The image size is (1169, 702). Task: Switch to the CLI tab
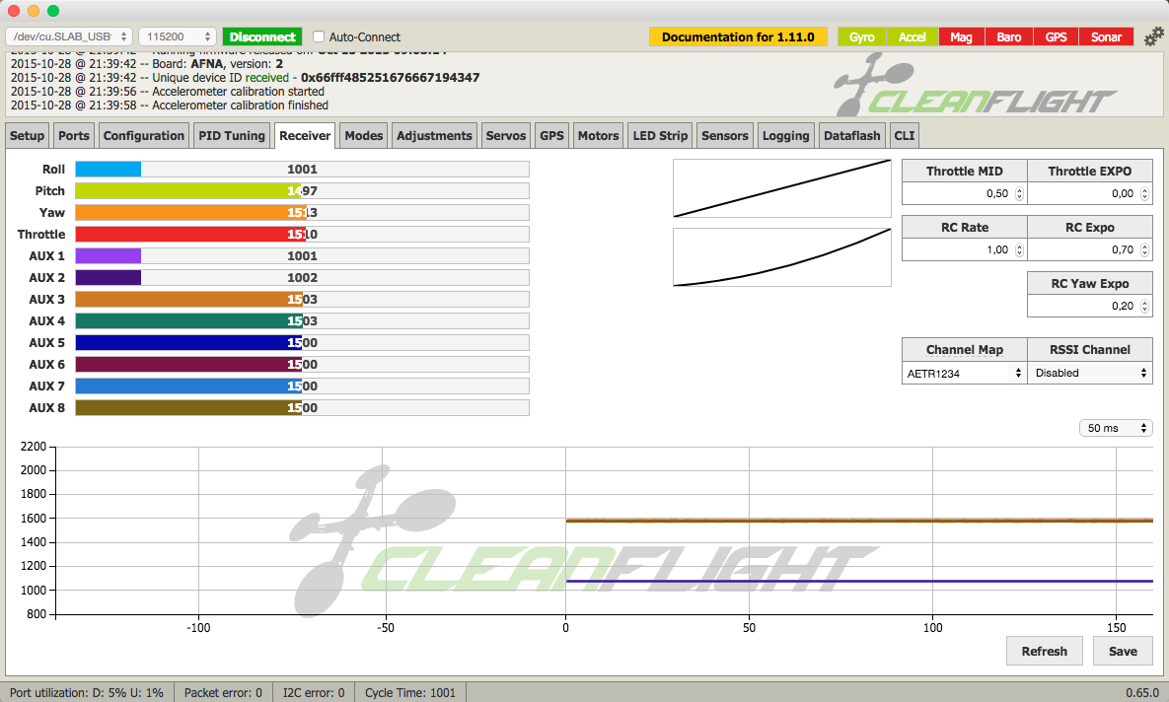point(905,136)
